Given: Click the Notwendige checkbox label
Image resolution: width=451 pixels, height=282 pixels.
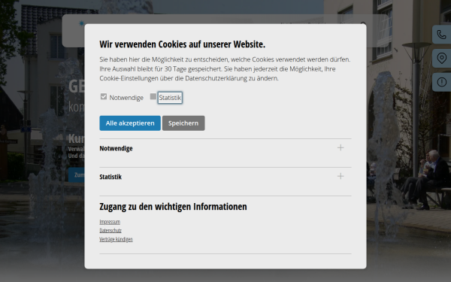Looking at the screenshot, I should [126, 98].
